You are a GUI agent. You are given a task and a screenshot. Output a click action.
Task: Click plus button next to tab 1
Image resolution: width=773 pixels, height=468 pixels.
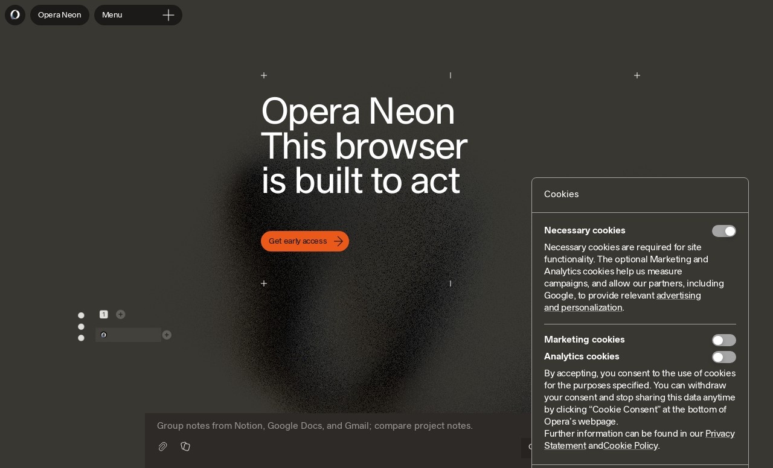pos(121,314)
